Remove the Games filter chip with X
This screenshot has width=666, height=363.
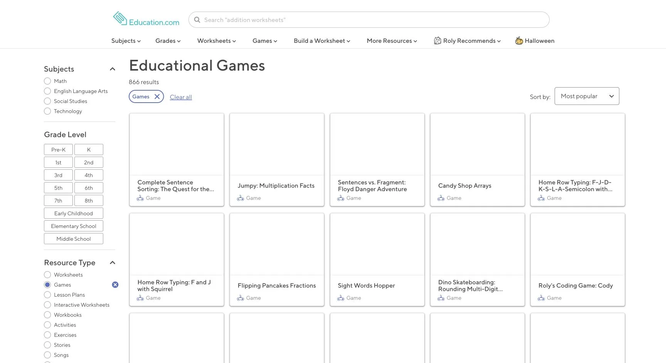click(x=157, y=96)
